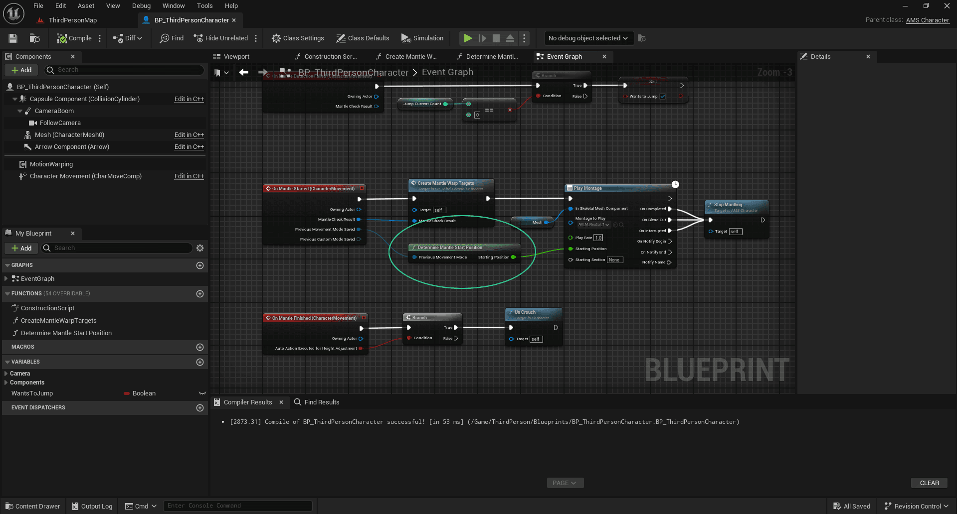Open the debug object selector dropdown

588,38
